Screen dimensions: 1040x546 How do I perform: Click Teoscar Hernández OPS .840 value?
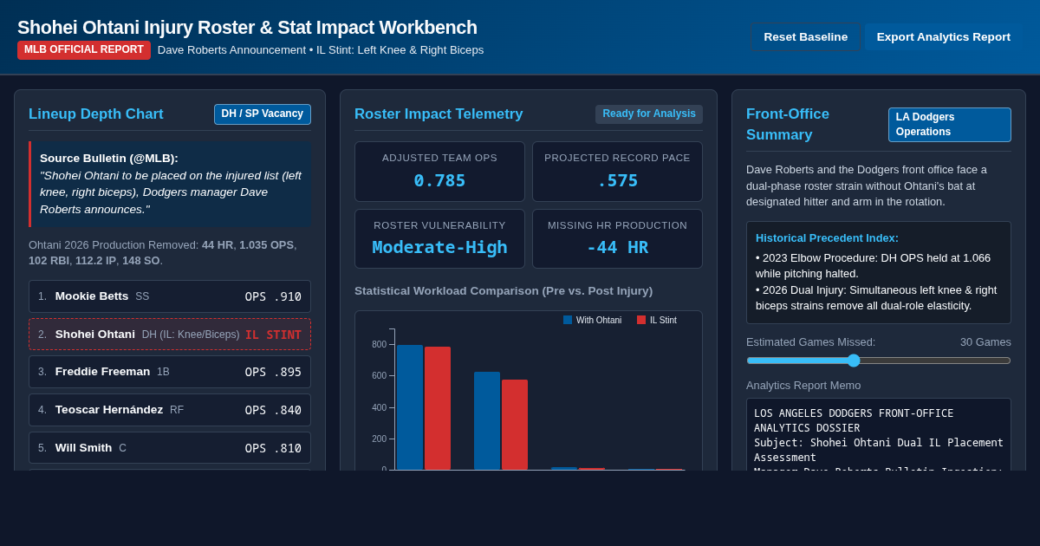[x=273, y=410]
